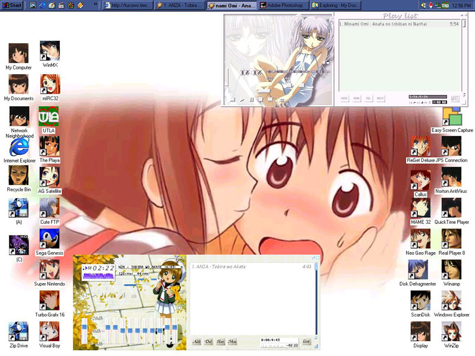Click the Start button
475x356 pixels.
point(12,5)
